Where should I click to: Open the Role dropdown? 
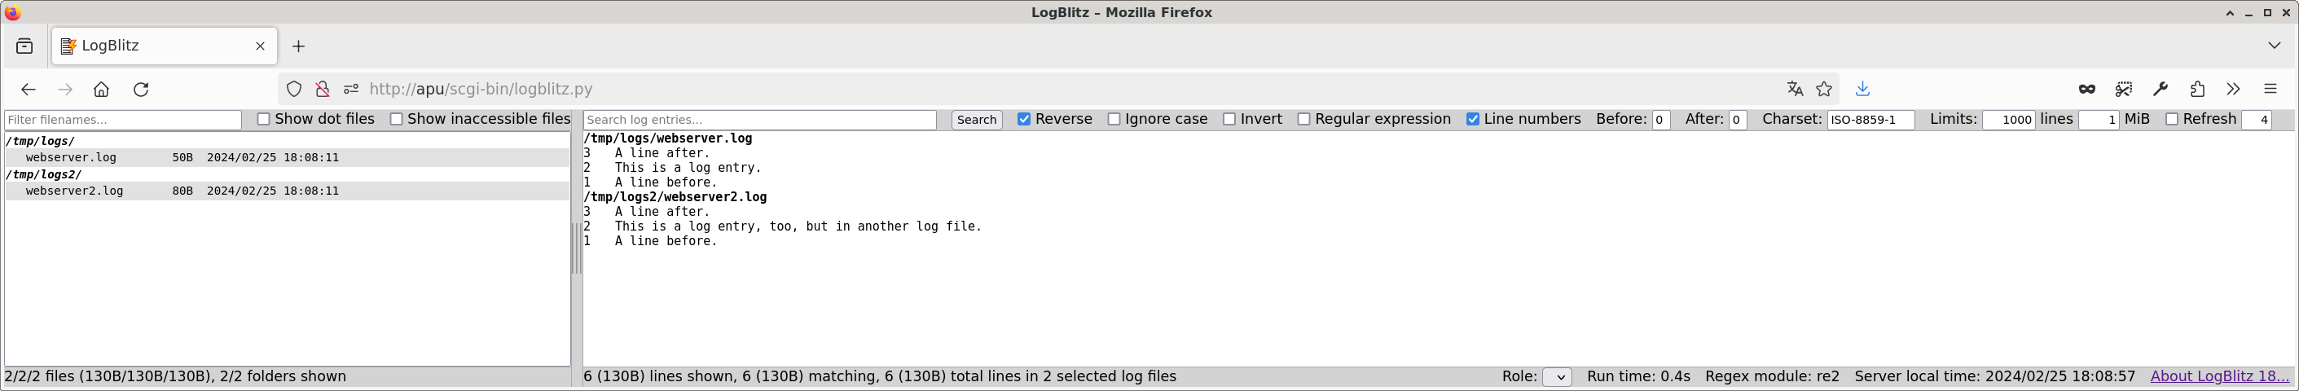point(1558,376)
